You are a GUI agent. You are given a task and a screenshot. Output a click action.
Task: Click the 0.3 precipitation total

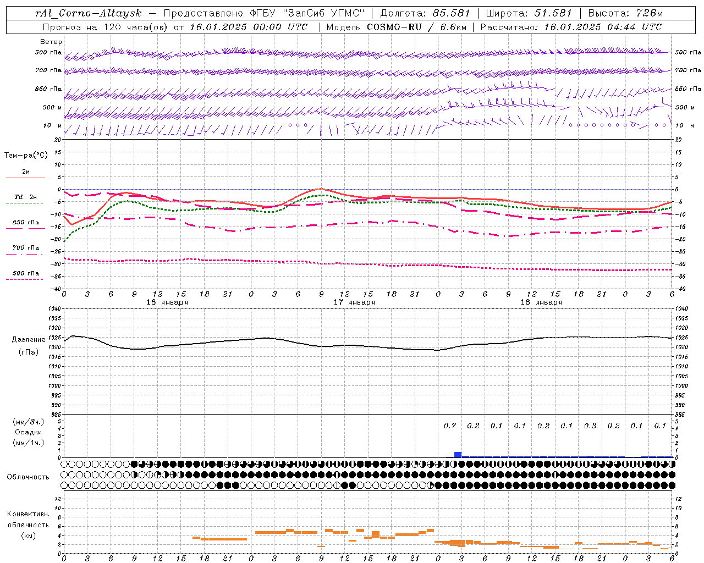(x=590, y=426)
